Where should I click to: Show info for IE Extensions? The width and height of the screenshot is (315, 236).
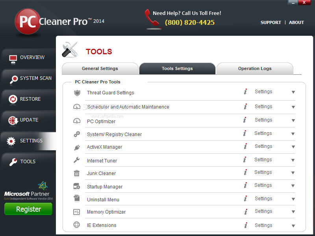(x=246, y=225)
